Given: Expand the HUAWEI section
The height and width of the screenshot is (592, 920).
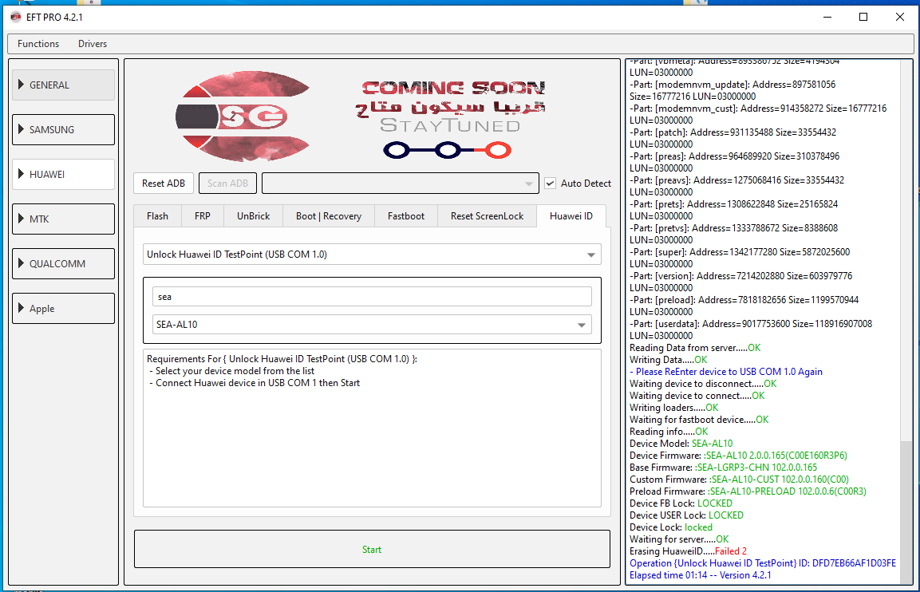Looking at the screenshot, I should point(63,174).
